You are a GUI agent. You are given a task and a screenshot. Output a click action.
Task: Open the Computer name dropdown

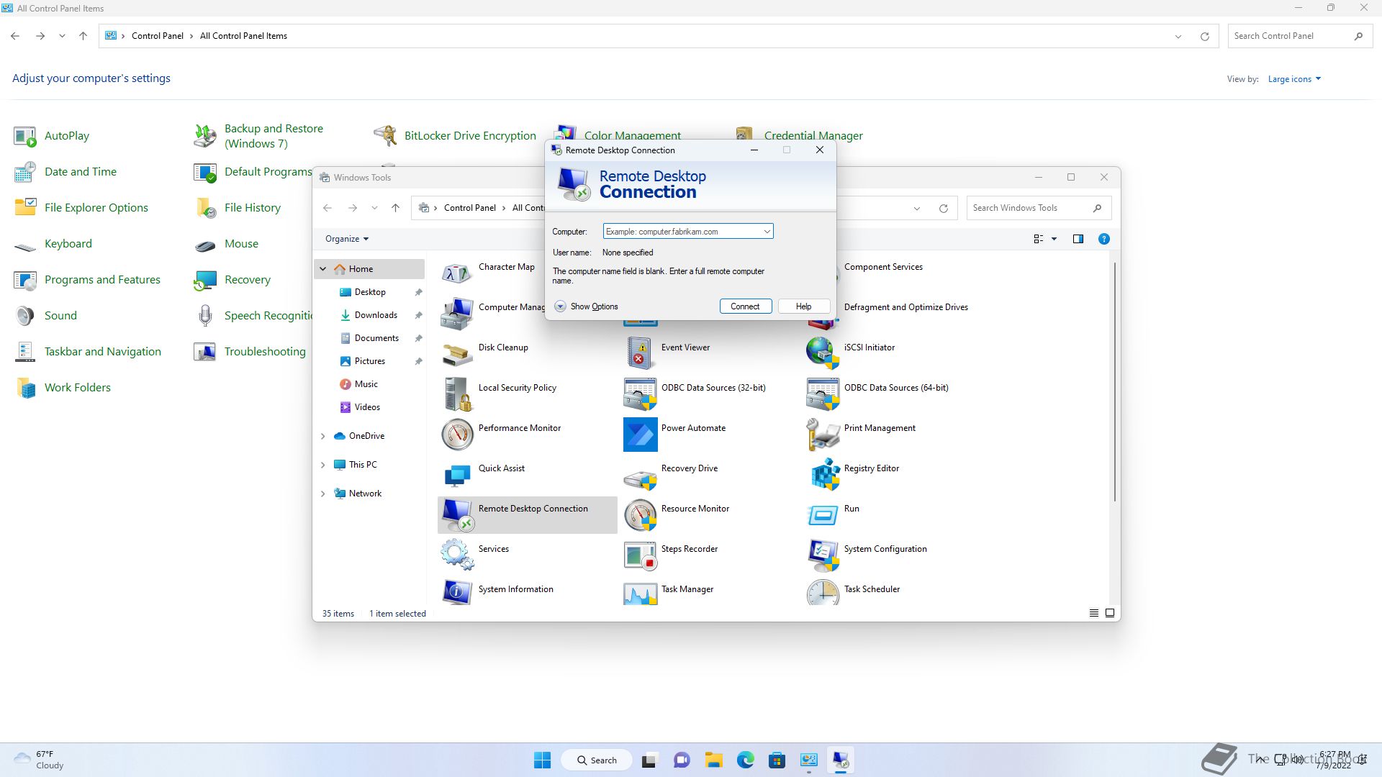767,232
